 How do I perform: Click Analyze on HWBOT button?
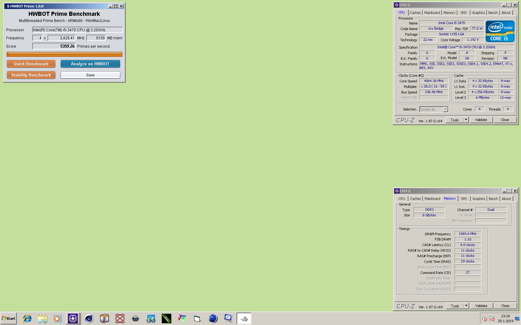point(90,64)
